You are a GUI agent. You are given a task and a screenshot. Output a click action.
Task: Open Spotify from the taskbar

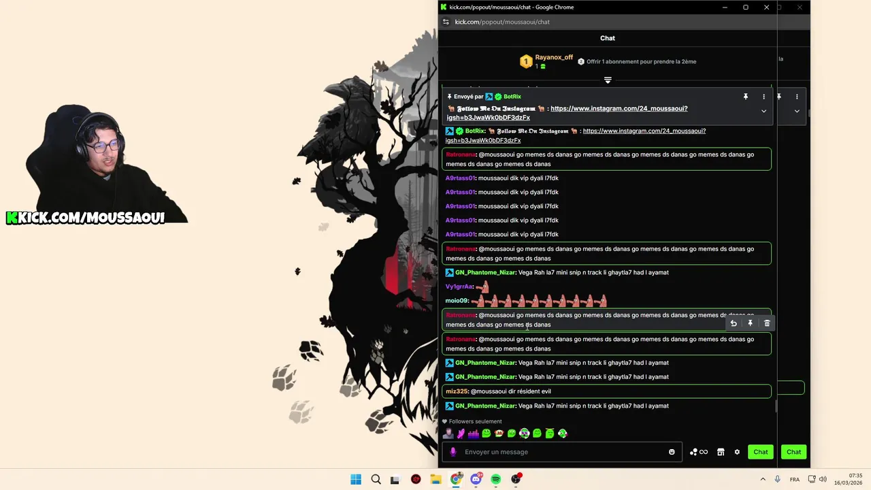click(496, 479)
